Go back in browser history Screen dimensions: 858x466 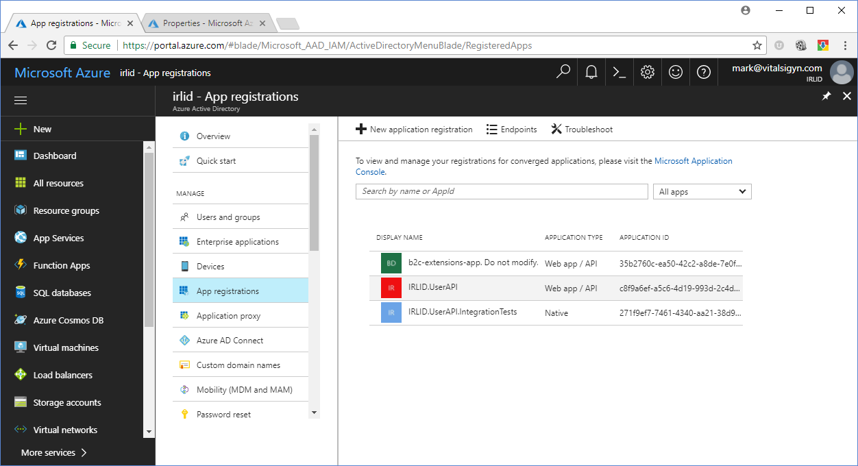[x=13, y=45]
